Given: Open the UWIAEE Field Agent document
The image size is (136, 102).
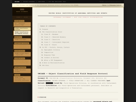Looking at the screenshot, I should (x=22, y=40).
